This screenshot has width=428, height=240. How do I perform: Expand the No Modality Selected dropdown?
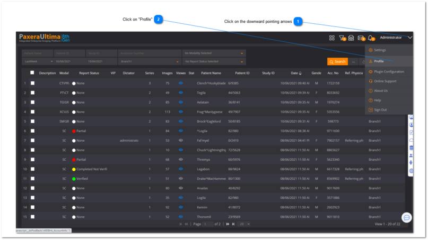(214, 53)
